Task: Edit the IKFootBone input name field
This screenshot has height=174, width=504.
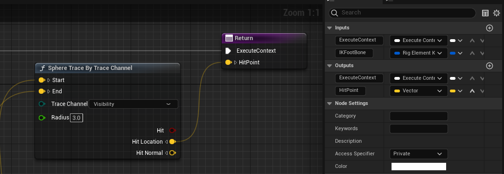Action: point(354,53)
